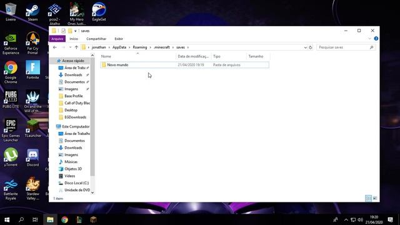This screenshot has height=225, width=400.
Task: Open Windows Start menu
Action: (7, 219)
